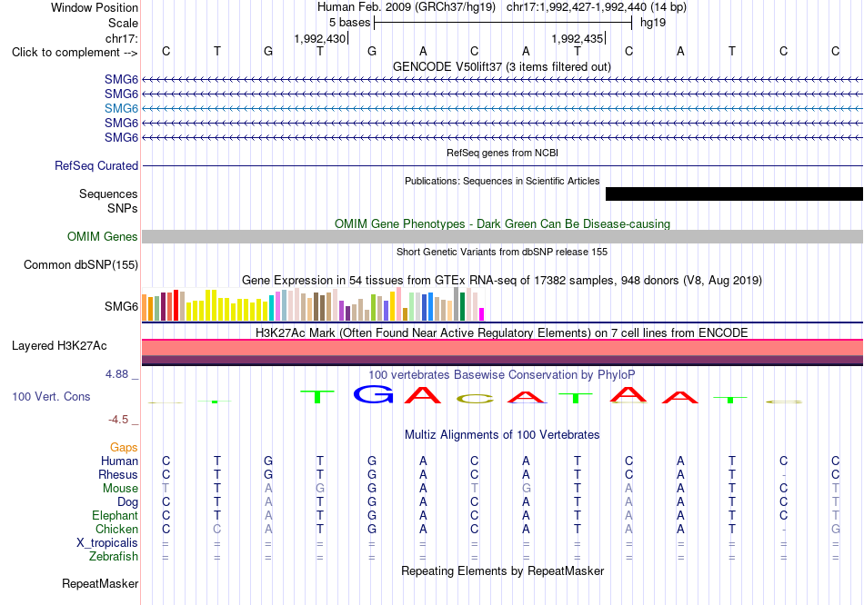864x605 pixels.
Task: Click the chr17:1,992,427-1,992,440 position text
Action: click(597, 7)
